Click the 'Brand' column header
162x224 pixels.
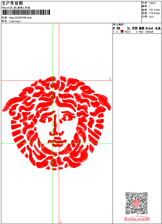pyautogui.click(x=149, y=28)
